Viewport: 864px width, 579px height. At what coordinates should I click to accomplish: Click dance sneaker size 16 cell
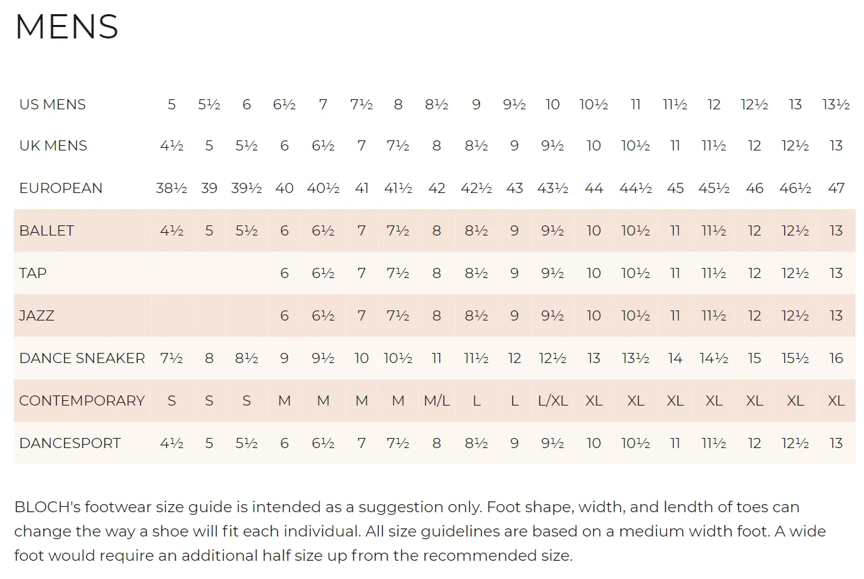836,358
